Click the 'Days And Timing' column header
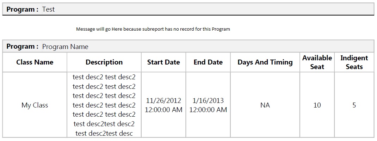The image size is (377, 141). (x=265, y=62)
